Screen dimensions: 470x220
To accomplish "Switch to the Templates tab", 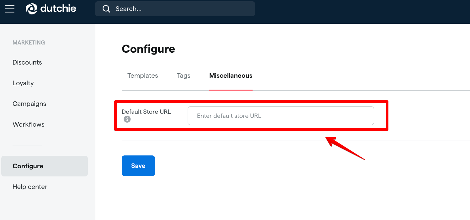I will pos(143,76).
